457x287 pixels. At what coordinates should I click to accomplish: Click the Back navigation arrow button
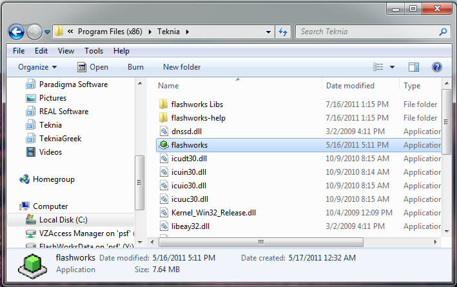point(16,31)
